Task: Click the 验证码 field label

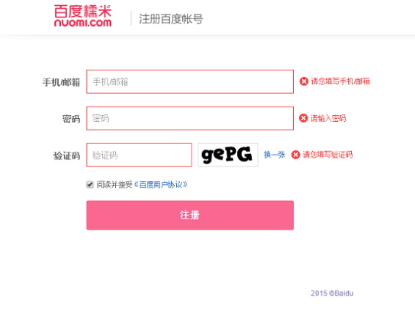Action: click(x=67, y=155)
